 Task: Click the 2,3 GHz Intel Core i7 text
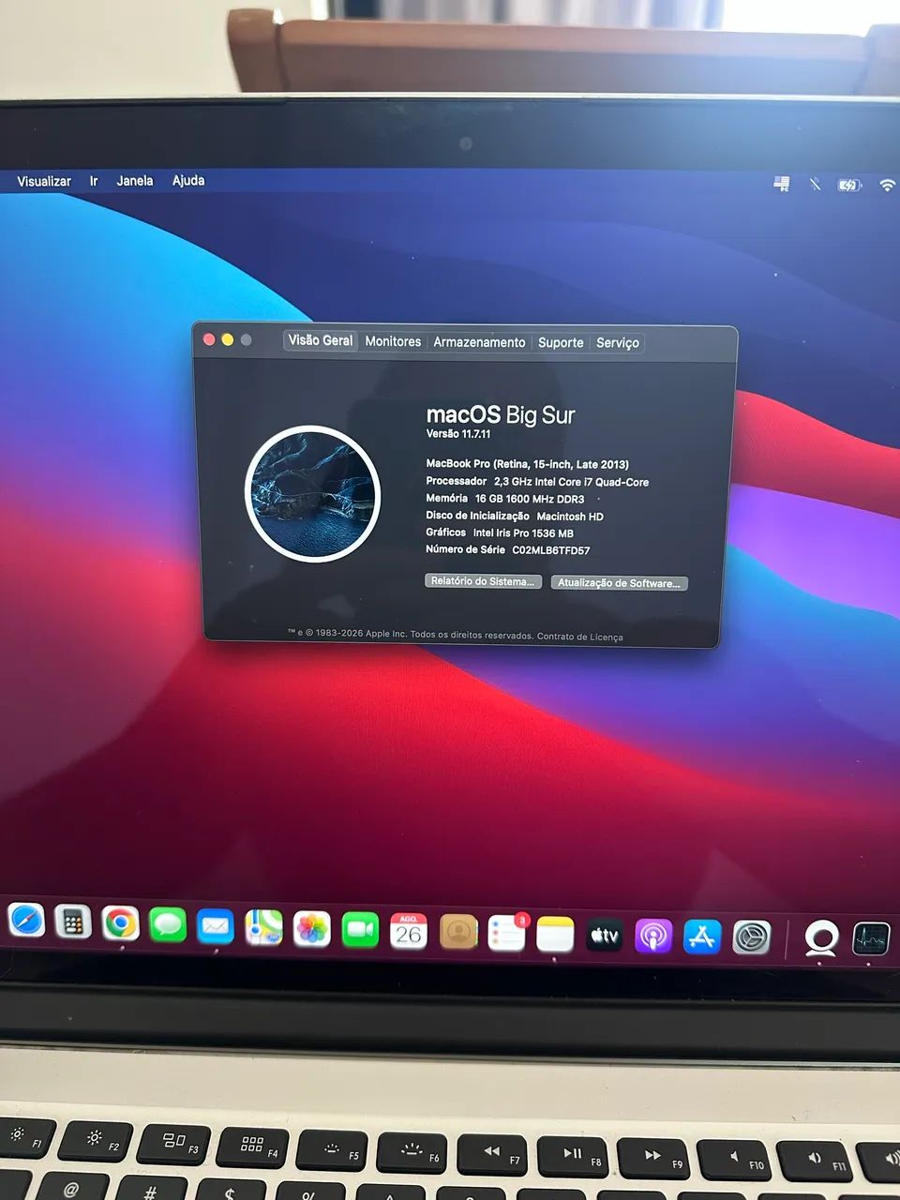571,482
